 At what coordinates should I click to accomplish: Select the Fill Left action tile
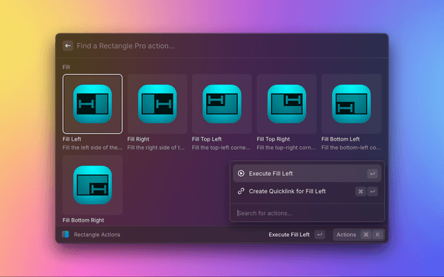(92, 104)
